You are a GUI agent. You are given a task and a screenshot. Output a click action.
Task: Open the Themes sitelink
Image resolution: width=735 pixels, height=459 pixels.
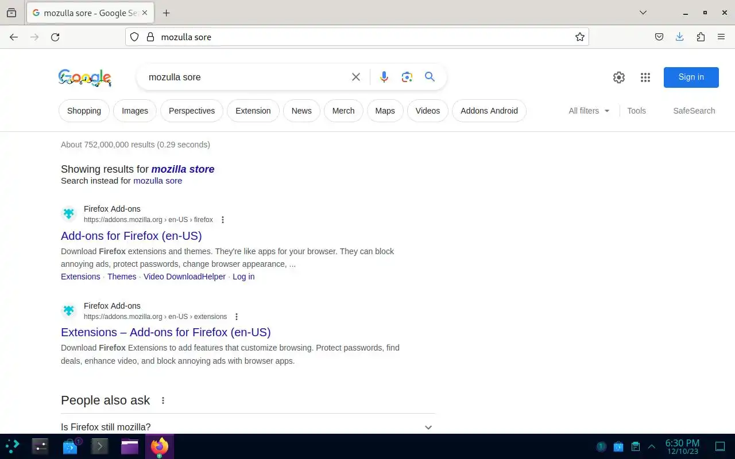122,277
